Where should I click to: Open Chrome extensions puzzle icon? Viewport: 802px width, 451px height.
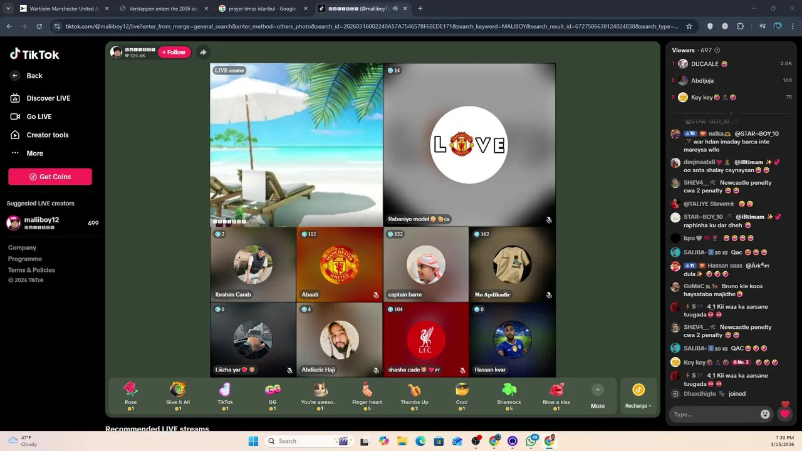[740, 26]
